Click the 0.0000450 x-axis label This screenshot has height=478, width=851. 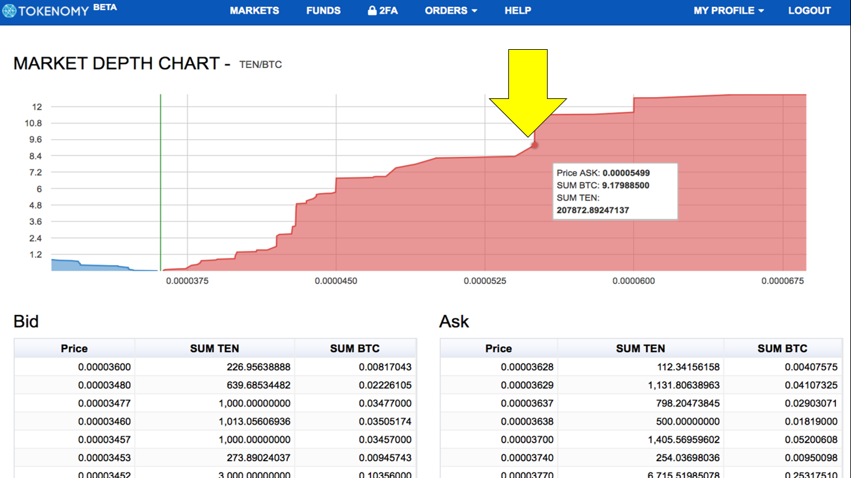336,281
